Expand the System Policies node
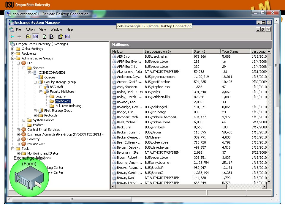Viewport: 285px width, 214px height. [x=24, y=120]
